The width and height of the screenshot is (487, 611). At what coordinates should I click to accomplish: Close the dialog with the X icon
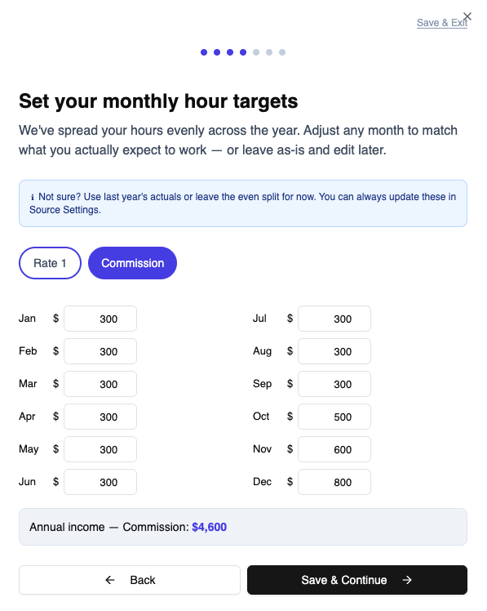pos(467,16)
